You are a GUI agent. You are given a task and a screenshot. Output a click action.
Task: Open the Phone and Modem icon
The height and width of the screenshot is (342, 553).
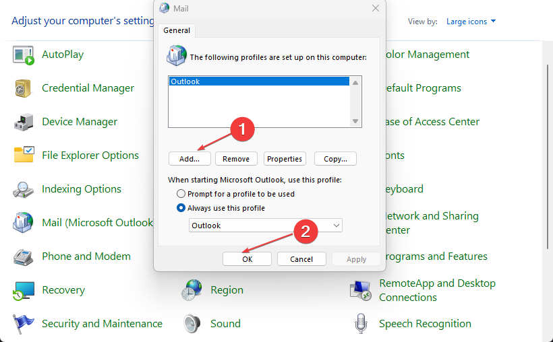click(x=24, y=256)
